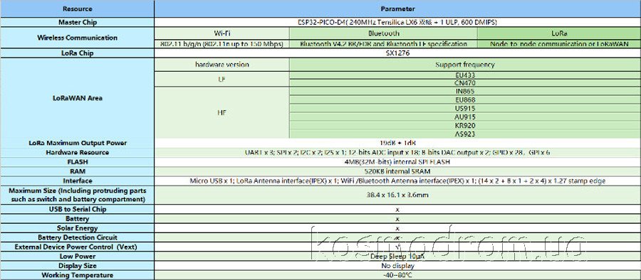Image resolution: width=641 pixels, height=280 pixels.
Task: Click the ESP32-PICO-D4 master chip value
Action: (x=397, y=22)
